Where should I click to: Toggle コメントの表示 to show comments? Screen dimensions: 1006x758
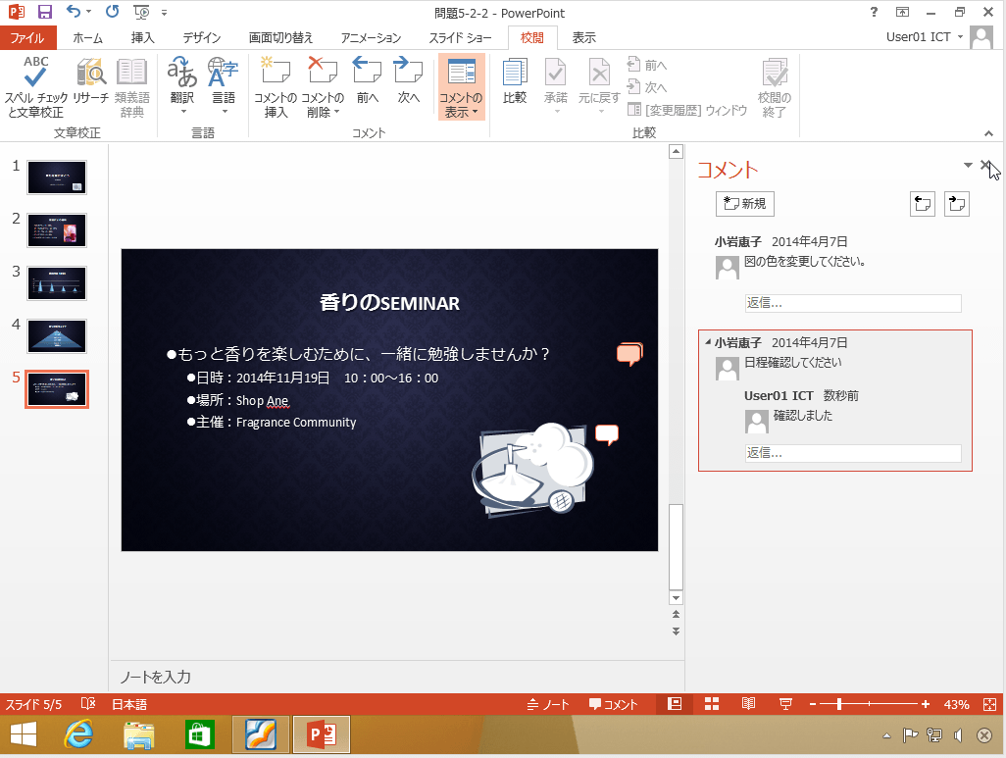point(461,83)
